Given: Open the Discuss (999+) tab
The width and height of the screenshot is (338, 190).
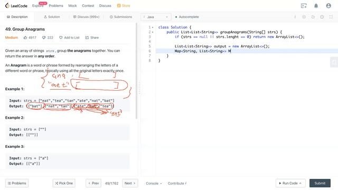Looking at the screenshot, I should coord(86,17).
